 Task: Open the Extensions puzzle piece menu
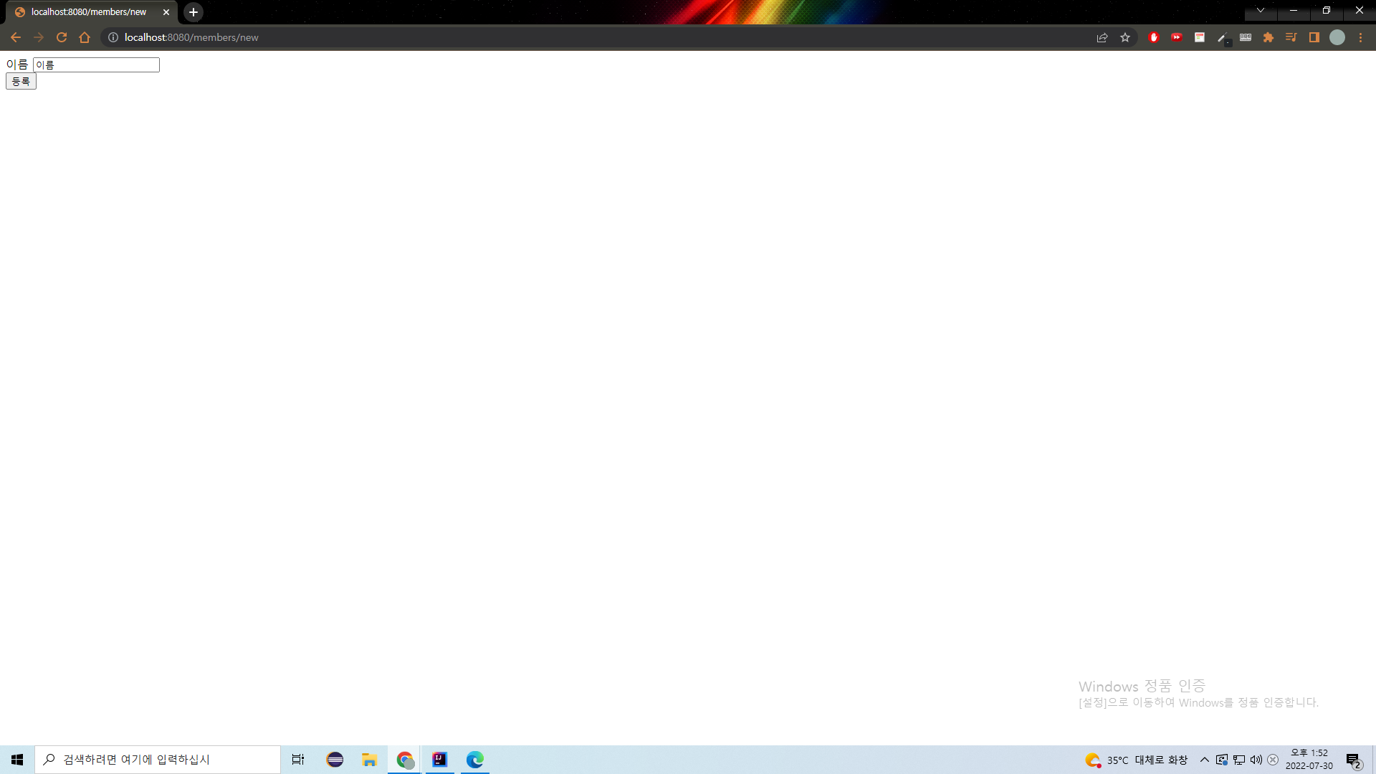tap(1268, 37)
